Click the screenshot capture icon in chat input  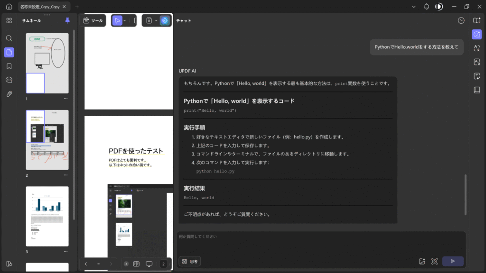pos(434,261)
